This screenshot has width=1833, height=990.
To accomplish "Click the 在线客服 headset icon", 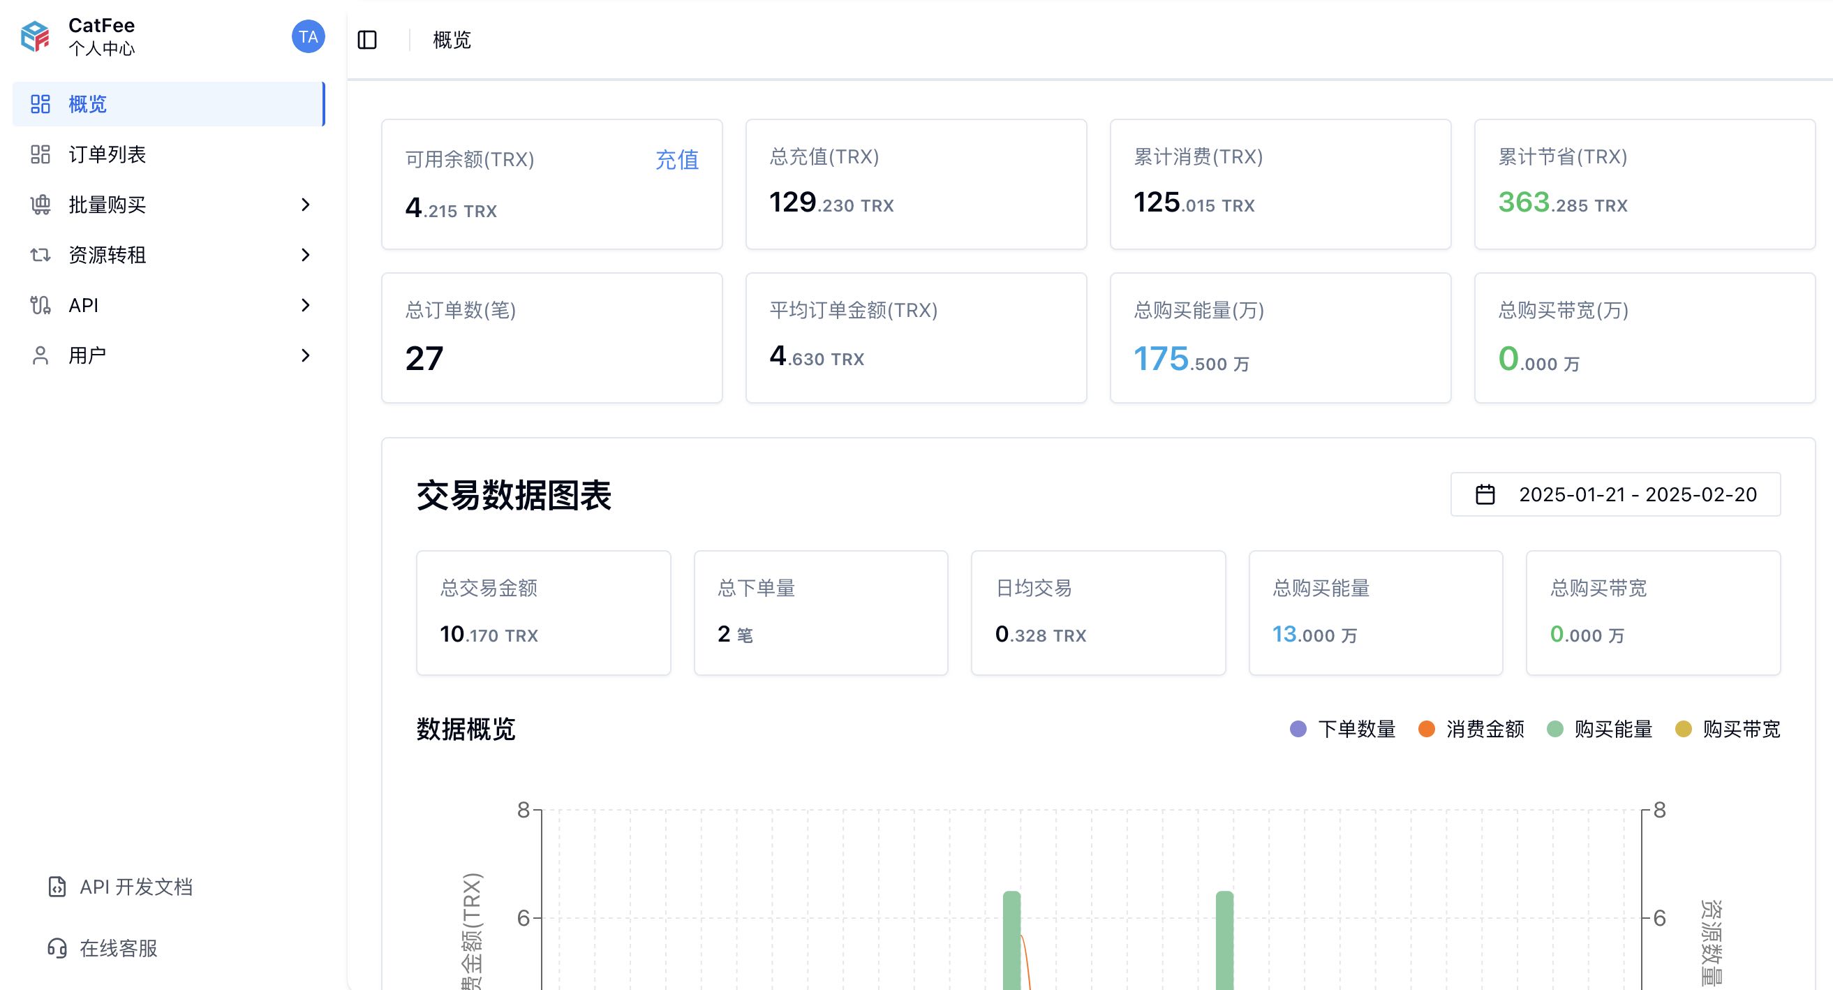I will [x=57, y=948].
